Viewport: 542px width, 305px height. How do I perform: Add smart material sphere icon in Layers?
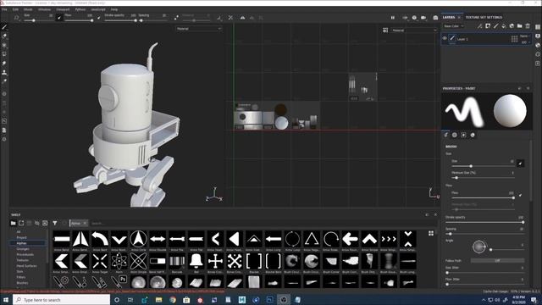(x=512, y=26)
